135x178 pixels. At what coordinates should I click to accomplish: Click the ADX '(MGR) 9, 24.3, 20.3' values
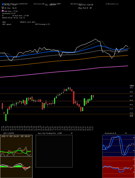(x=27, y=22)
